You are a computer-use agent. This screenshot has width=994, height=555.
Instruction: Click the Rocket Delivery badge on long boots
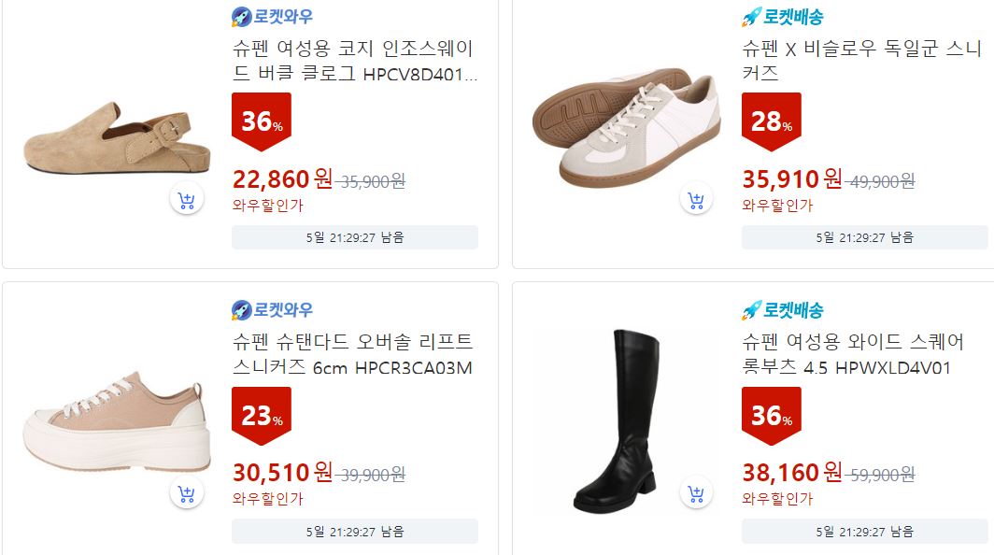point(782,310)
